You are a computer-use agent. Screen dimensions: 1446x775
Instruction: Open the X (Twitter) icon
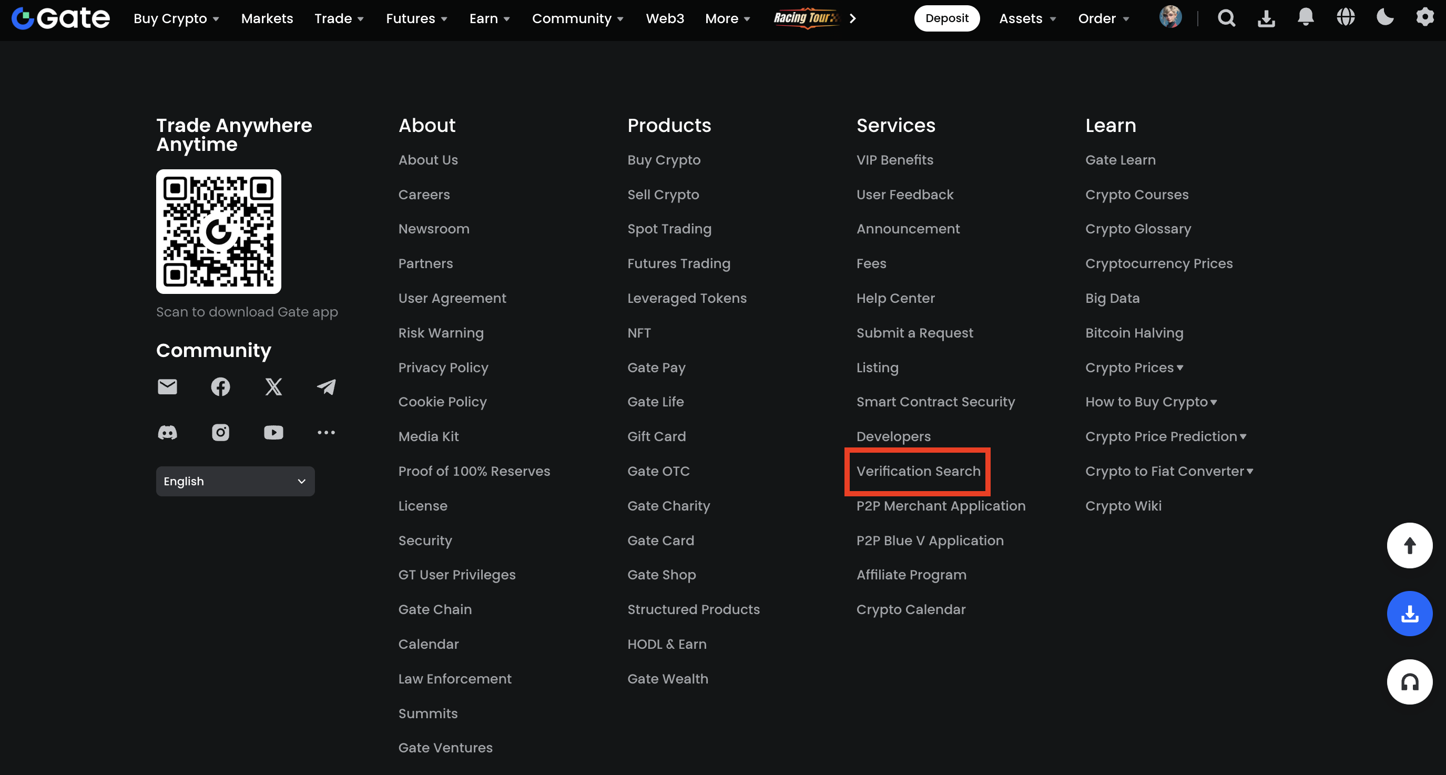coord(273,386)
